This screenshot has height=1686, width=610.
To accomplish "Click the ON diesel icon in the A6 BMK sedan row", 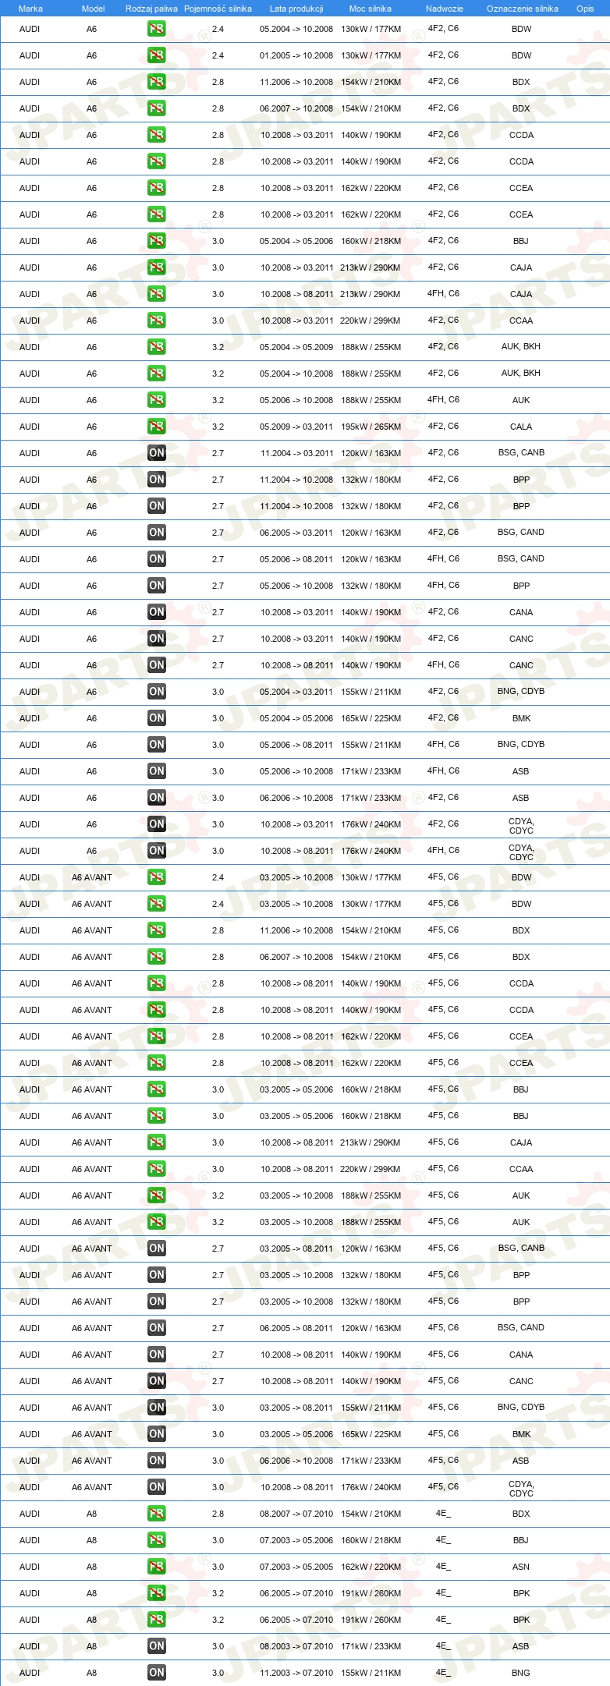I will click(x=156, y=718).
